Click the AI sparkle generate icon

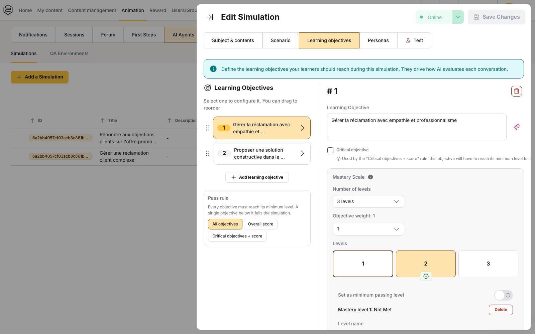pyautogui.click(x=517, y=127)
